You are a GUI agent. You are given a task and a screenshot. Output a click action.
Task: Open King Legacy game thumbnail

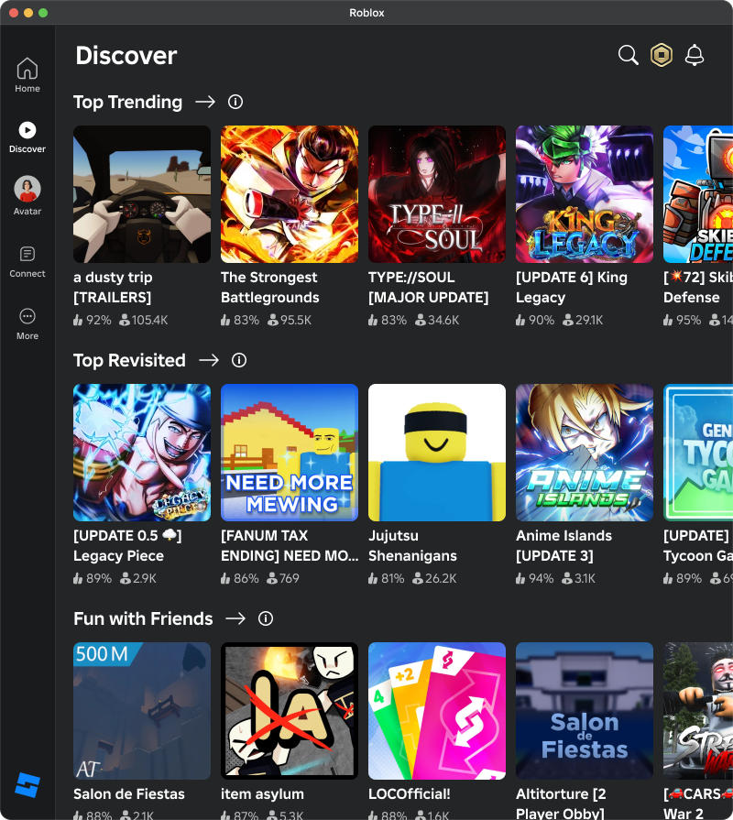tap(584, 194)
